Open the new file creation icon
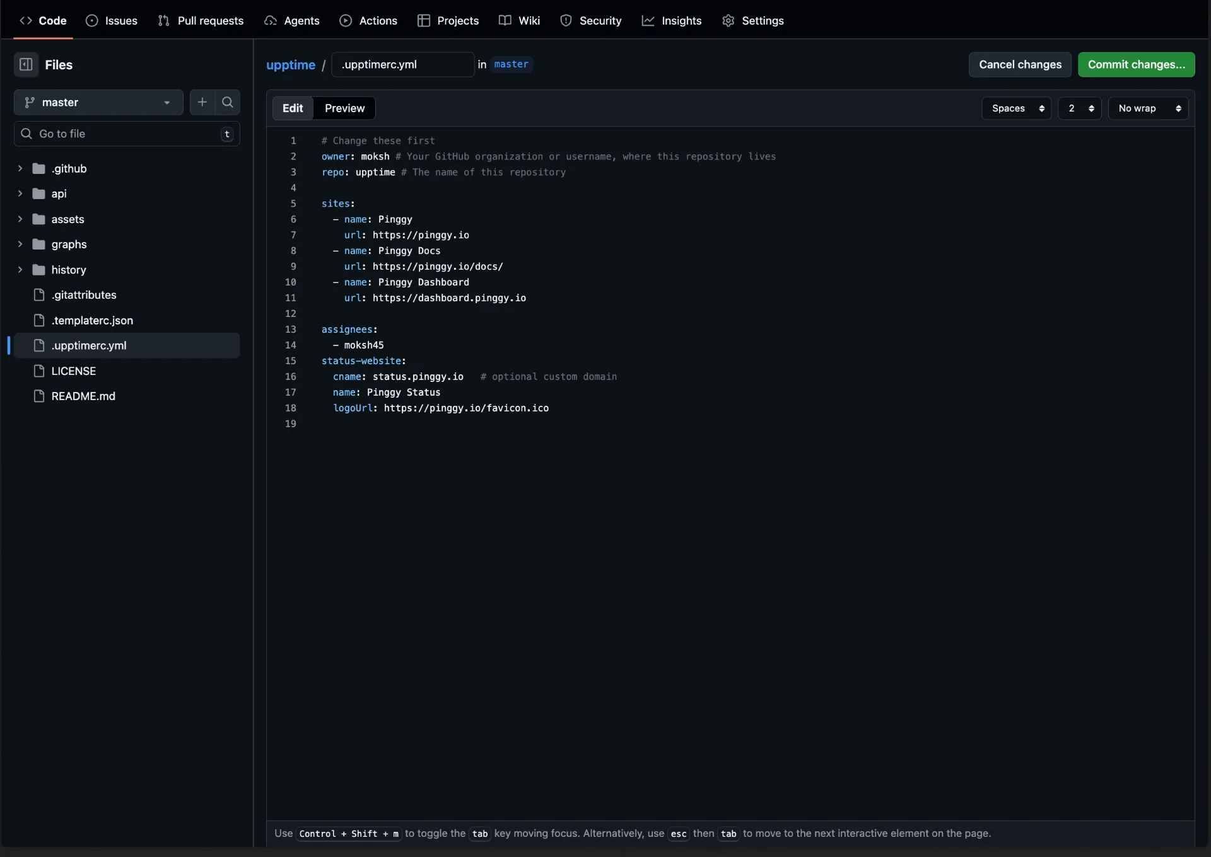This screenshot has width=1211, height=857. tap(202, 102)
